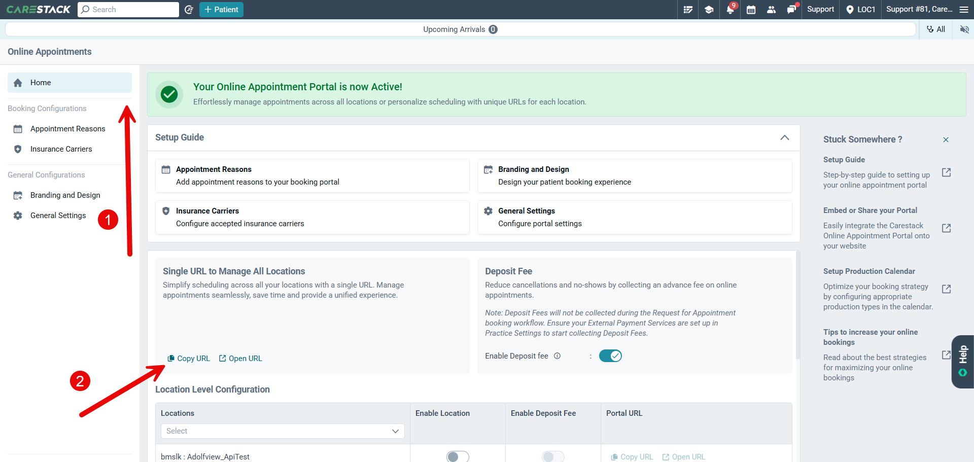Focus the Search input field
Image resolution: width=974 pixels, height=462 pixels.
click(x=128, y=10)
